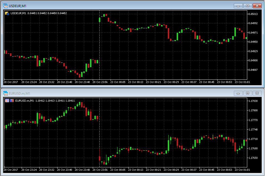This screenshot has height=176, width=265.
Task: Click '20 Oct 23:48' in EURUSD.m time axis
Action: pos(82,170)
